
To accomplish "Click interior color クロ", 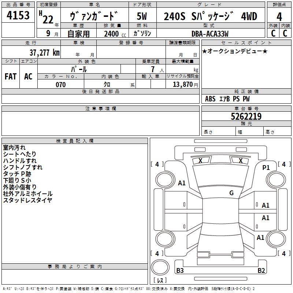I will 107,85.
